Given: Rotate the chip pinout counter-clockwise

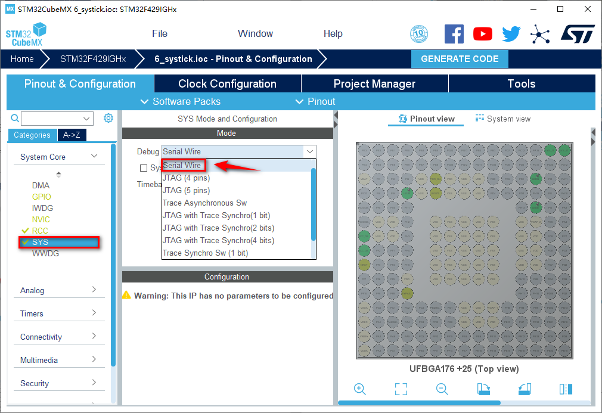Looking at the screenshot, I should pyautogui.click(x=525, y=389).
